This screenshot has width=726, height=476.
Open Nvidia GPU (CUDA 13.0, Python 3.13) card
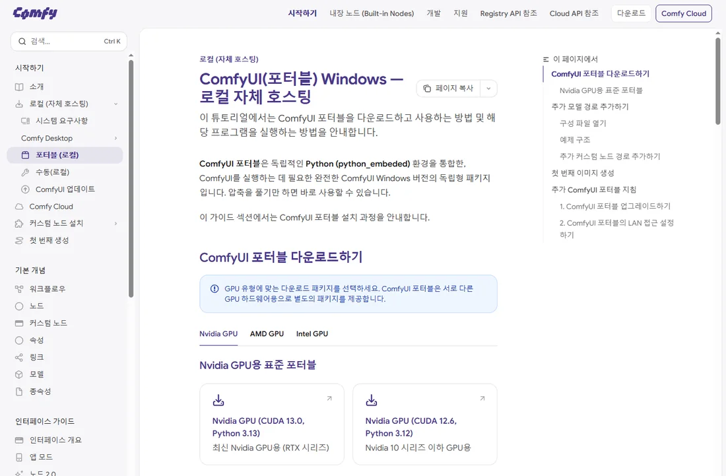272,424
